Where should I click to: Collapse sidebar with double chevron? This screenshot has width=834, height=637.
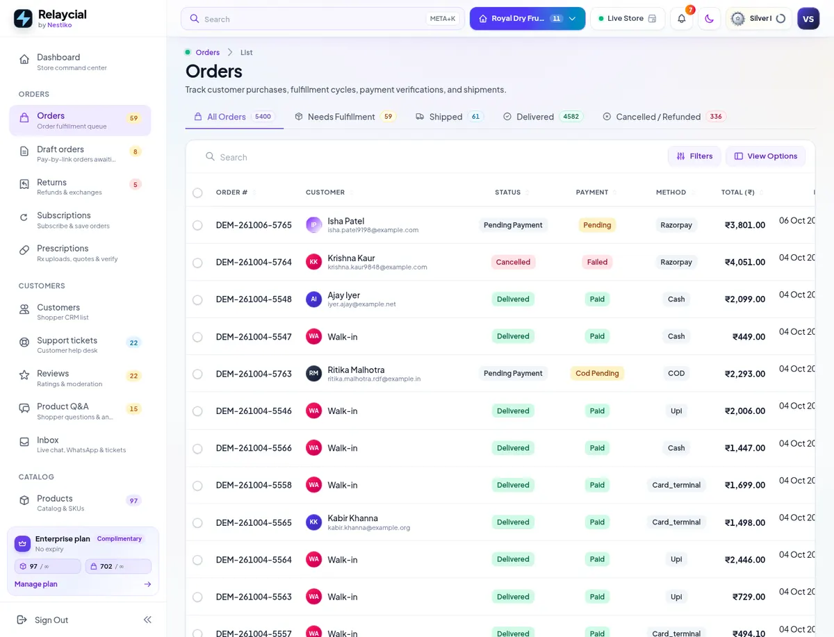point(147,620)
